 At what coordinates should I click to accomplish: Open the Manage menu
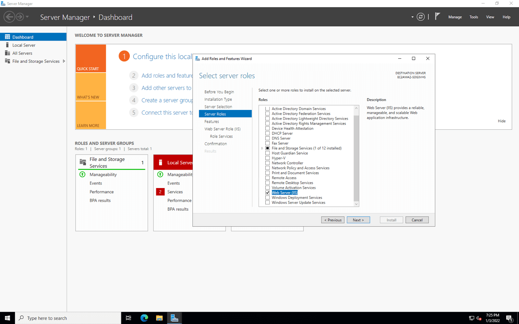pos(455,17)
